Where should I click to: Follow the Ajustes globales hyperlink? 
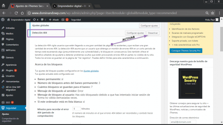[x=91, y=71]
